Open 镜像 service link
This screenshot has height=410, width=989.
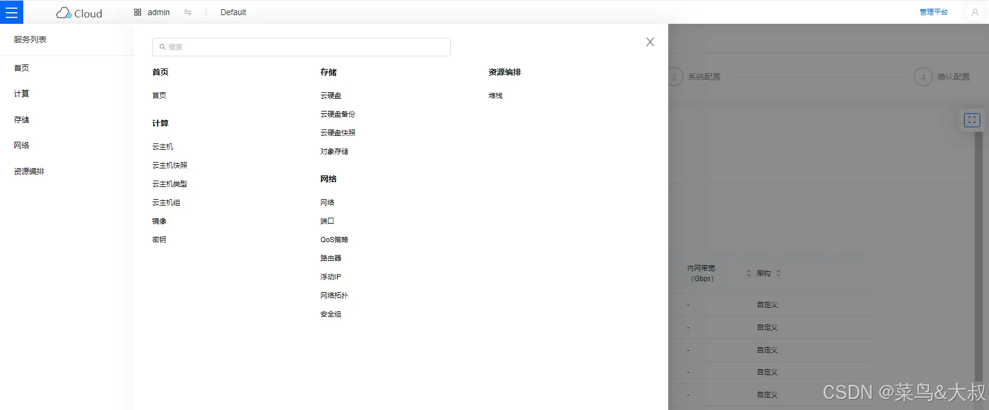click(159, 221)
